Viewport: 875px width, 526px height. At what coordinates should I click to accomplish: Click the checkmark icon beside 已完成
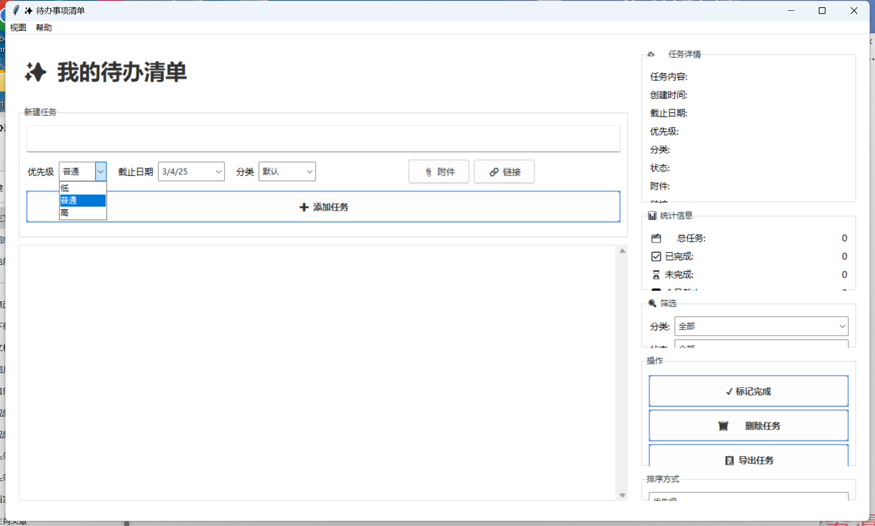tap(656, 256)
